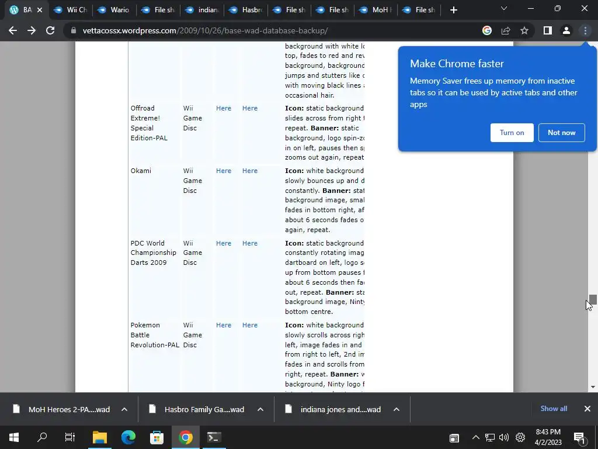Open clock showing 8:43 PM
This screenshot has height=449, width=598.
coord(548,437)
